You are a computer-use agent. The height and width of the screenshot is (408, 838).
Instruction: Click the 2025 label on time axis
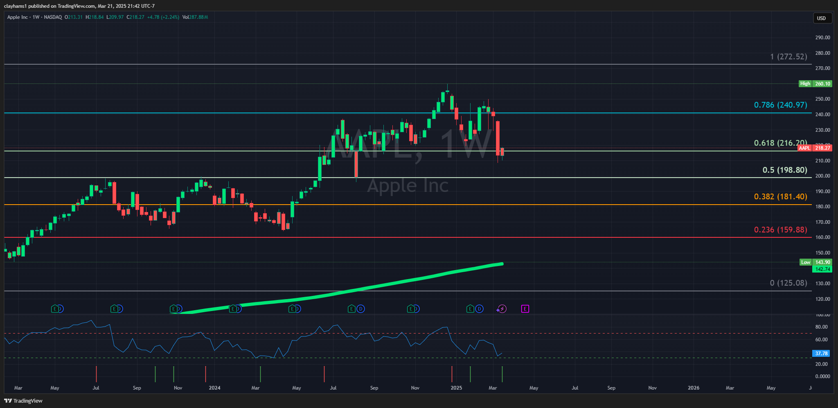click(456, 388)
